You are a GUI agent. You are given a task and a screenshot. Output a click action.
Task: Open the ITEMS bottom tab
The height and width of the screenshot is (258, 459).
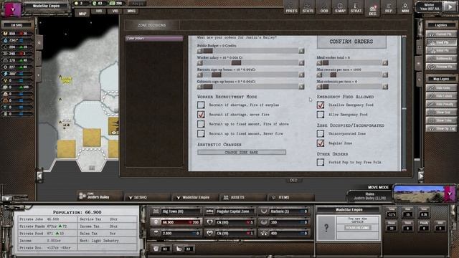(290, 197)
